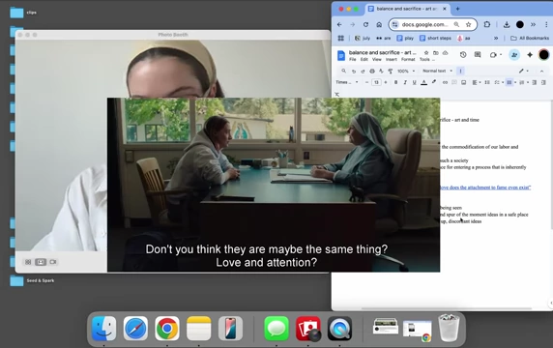The image size is (553, 348).
Task: Click the Chrome back arrow
Action: pos(339,24)
